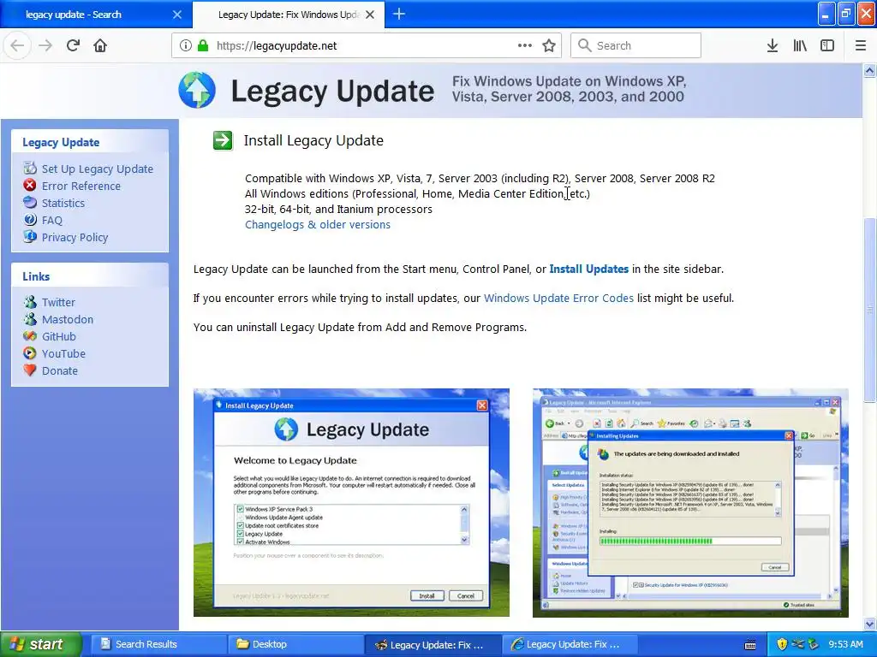Go back with the browser back arrow
Viewport: 877px width, 657px height.
17,45
